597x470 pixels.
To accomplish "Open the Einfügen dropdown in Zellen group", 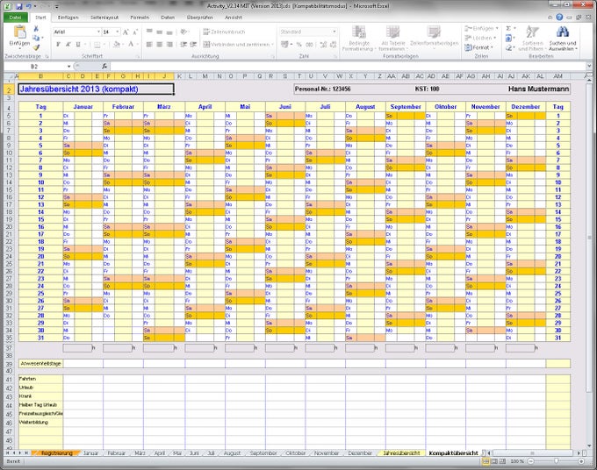I will [482, 29].
